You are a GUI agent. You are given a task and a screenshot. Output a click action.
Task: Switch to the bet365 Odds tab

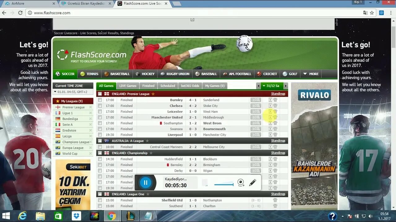(x=190, y=86)
